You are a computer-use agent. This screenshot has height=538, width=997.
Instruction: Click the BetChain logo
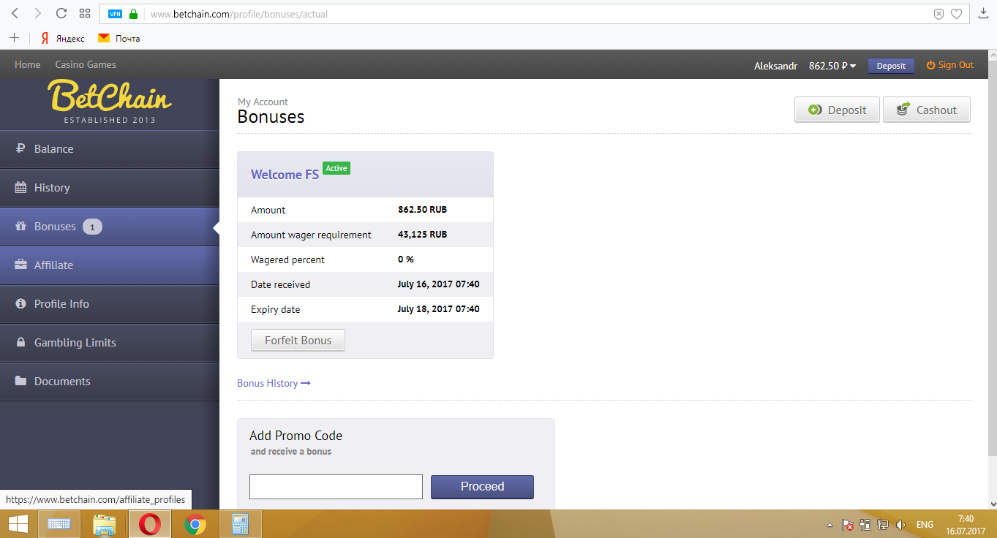(x=110, y=102)
